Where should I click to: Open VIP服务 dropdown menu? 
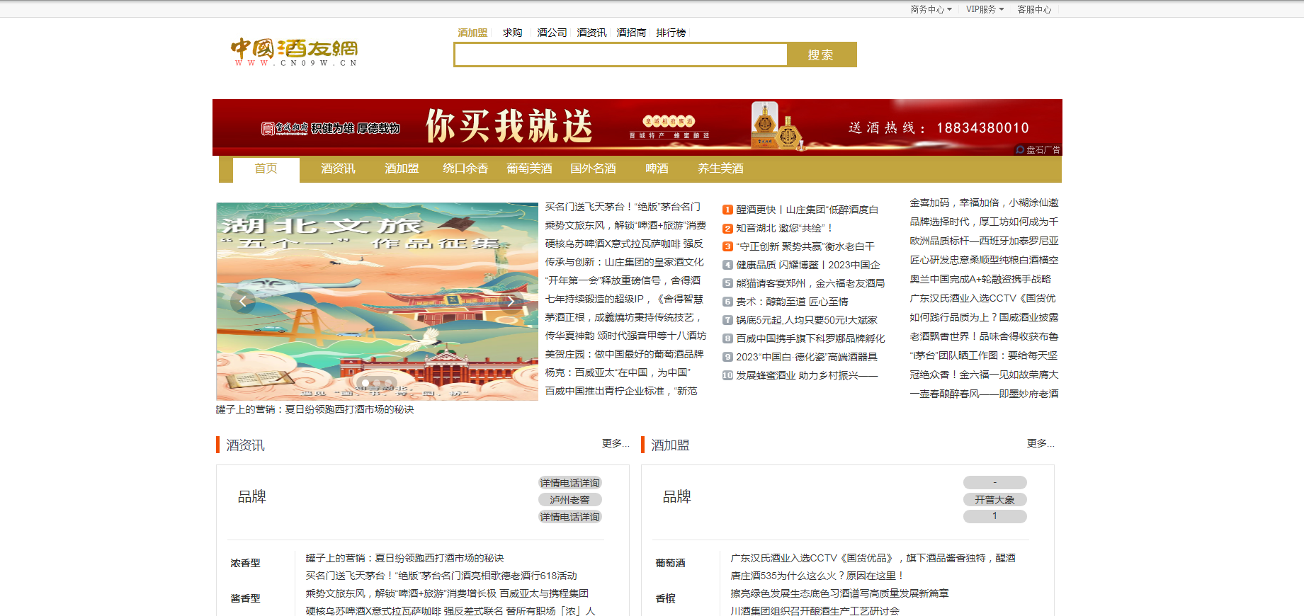coord(985,9)
